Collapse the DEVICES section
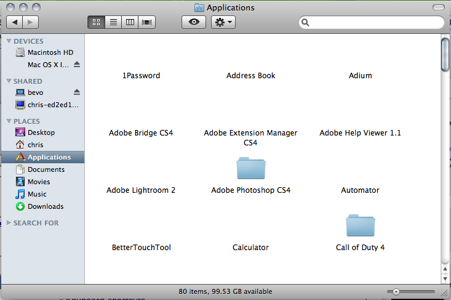This screenshot has width=451, height=300. click(9, 41)
